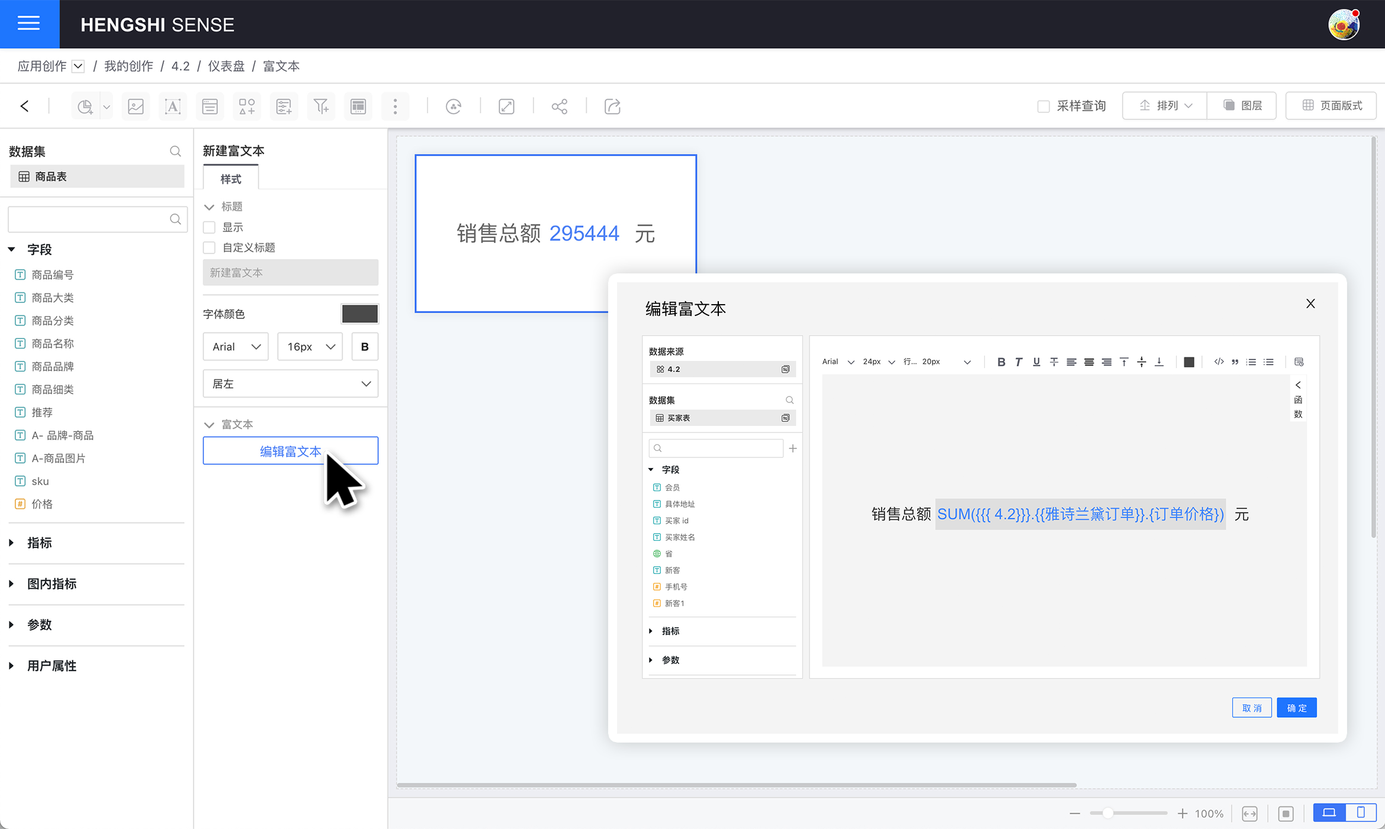Search datasets using the magnifier icon
1385x829 pixels.
click(175, 151)
